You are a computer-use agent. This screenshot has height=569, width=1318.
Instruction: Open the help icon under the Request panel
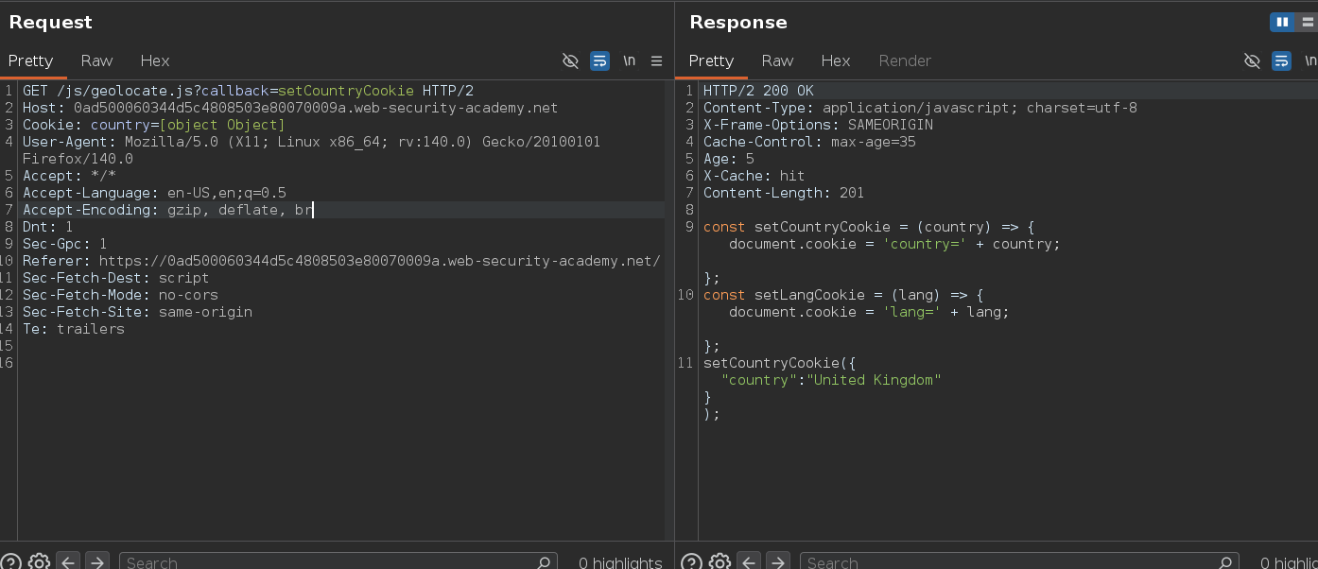(x=10, y=562)
